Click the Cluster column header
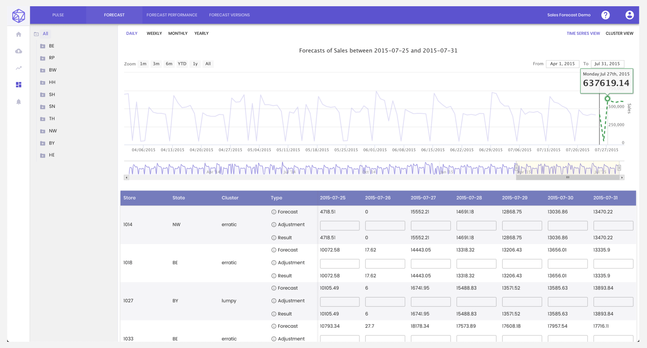Screen dimensions: 647x348 (230, 198)
